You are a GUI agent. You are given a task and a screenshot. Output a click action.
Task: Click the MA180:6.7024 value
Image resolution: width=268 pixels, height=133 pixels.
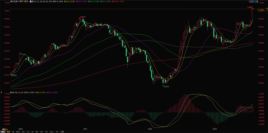click(118, 2)
